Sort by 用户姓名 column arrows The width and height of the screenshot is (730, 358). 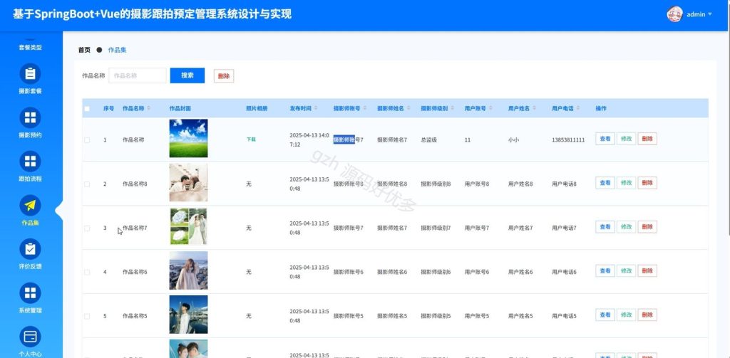(534, 108)
